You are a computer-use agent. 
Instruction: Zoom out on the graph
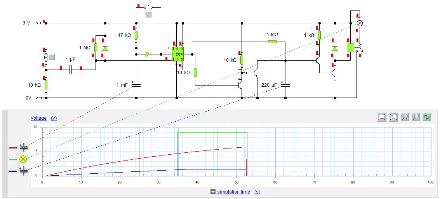[x=416, y=117]
